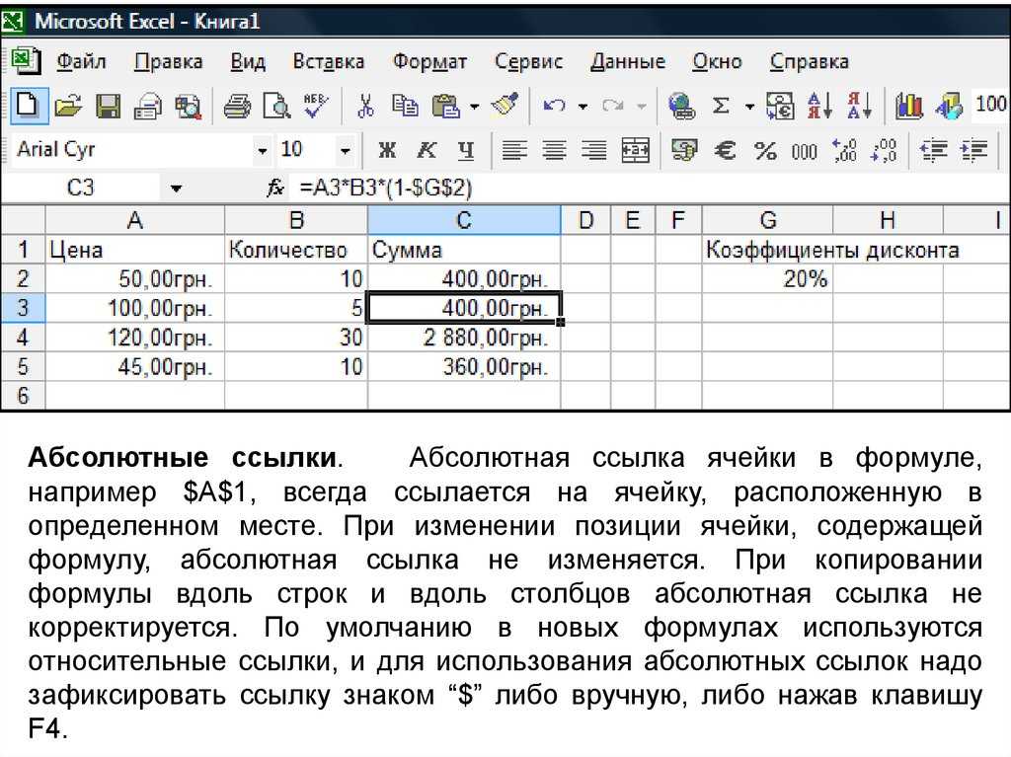Open the Справка menu
This screenshot has height=757, width=1011.
point(810,61)
